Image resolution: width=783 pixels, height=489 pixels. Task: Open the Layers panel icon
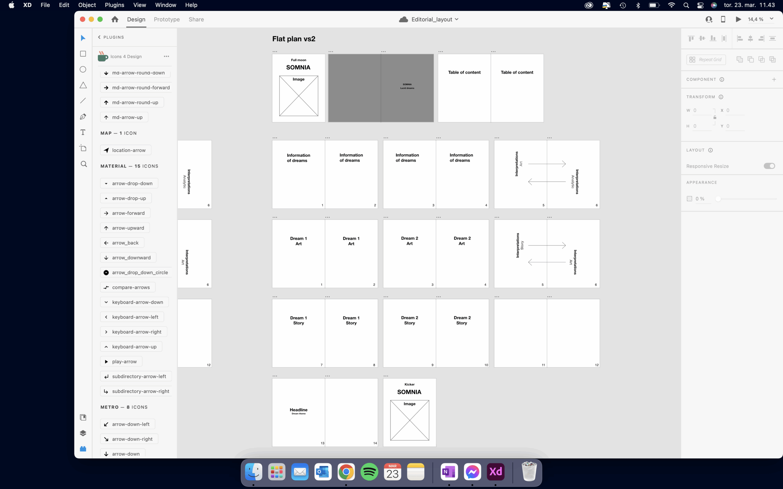tap(83, 433)
